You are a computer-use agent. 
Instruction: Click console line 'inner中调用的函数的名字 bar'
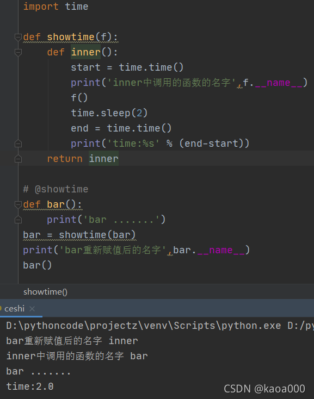click(x=77, y=356)
